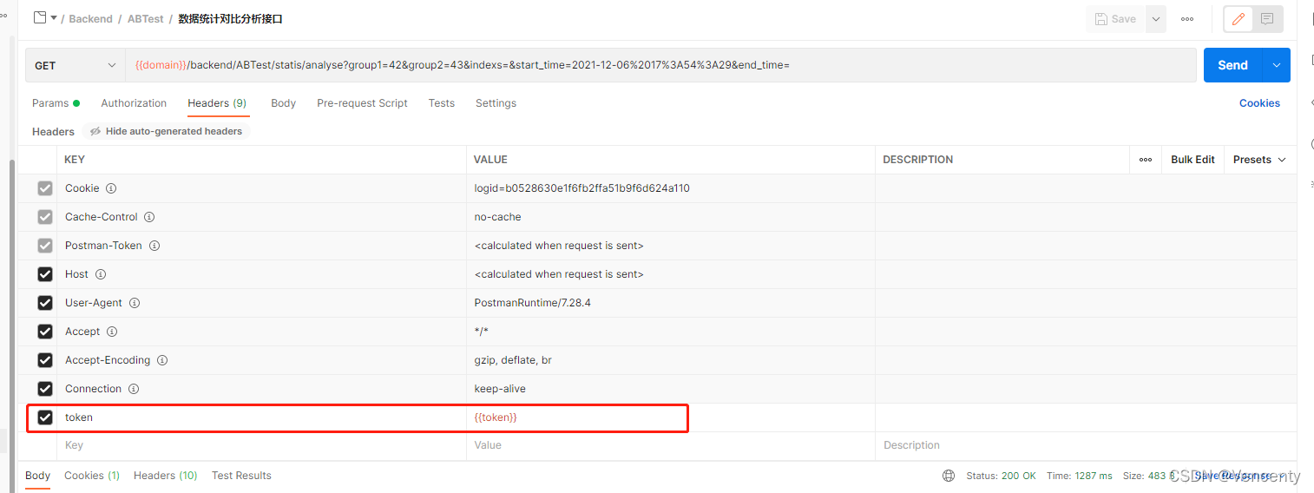Select the response Body tab
This screenshot has width=1314, height=493.
pyautogui.click(x=37, y=476)
